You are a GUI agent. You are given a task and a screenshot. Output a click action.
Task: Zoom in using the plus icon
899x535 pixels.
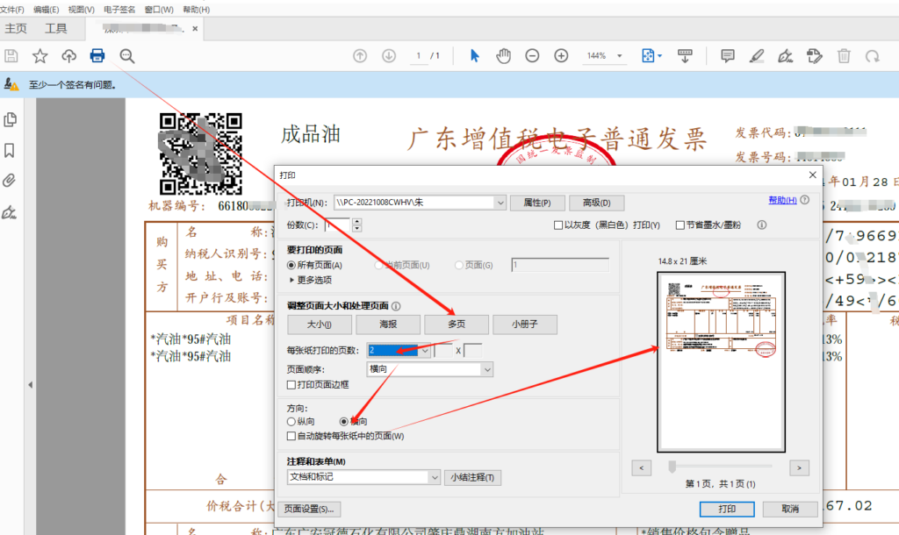point(561,55)
